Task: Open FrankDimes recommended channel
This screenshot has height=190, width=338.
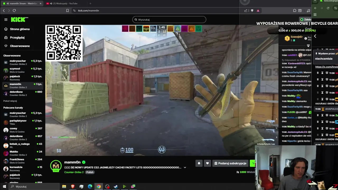Action: [x=22, y=161]
